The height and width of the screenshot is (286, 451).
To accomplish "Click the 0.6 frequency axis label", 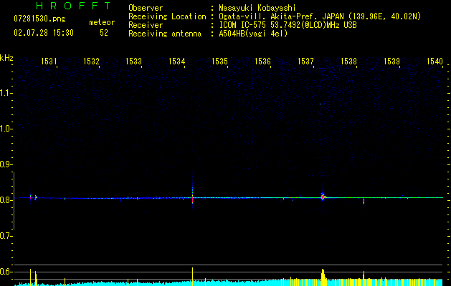I will tap(6, 272).
